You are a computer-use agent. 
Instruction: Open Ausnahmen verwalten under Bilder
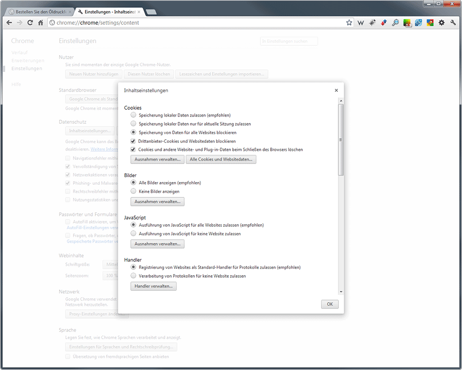click(157, 201)
